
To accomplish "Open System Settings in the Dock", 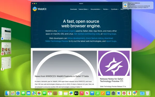I will click(113, 93).
